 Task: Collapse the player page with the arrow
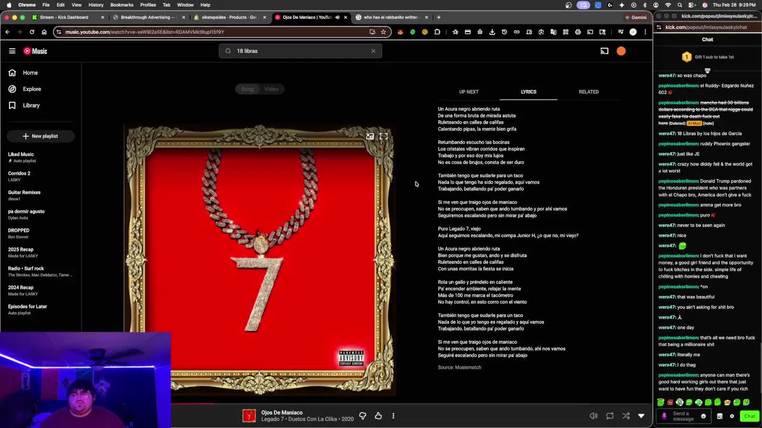pyautogui.click(x=641, y=416)
